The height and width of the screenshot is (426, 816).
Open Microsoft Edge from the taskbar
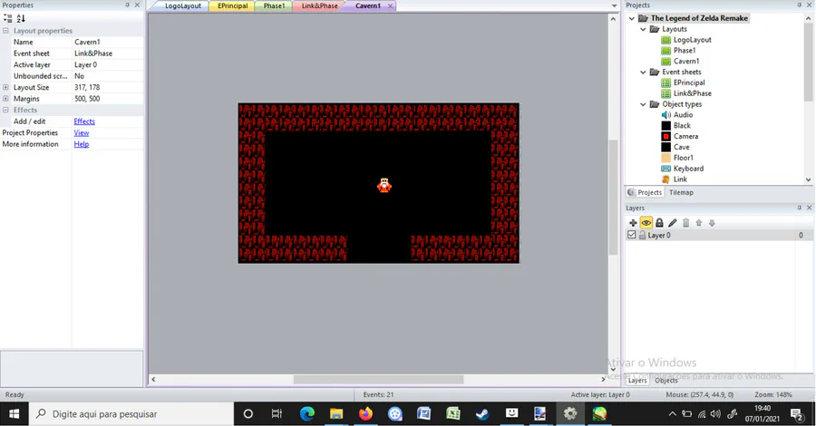pyautogui.click(x=307, y=414)
